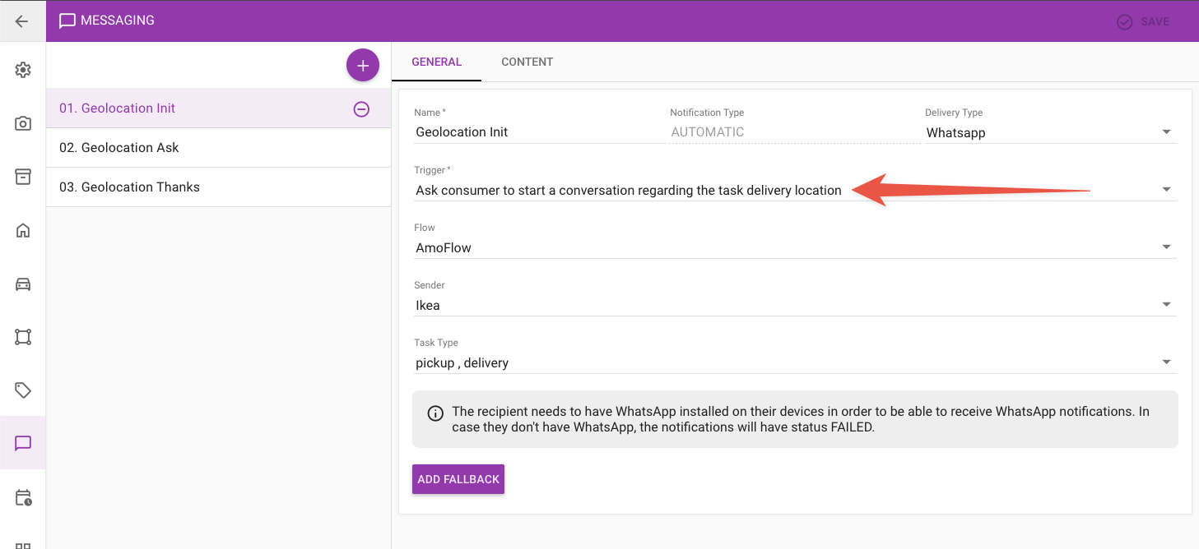This screenshot has width=1199, height=549.
Task: Switch to the General tab
Action: [437, 62]
